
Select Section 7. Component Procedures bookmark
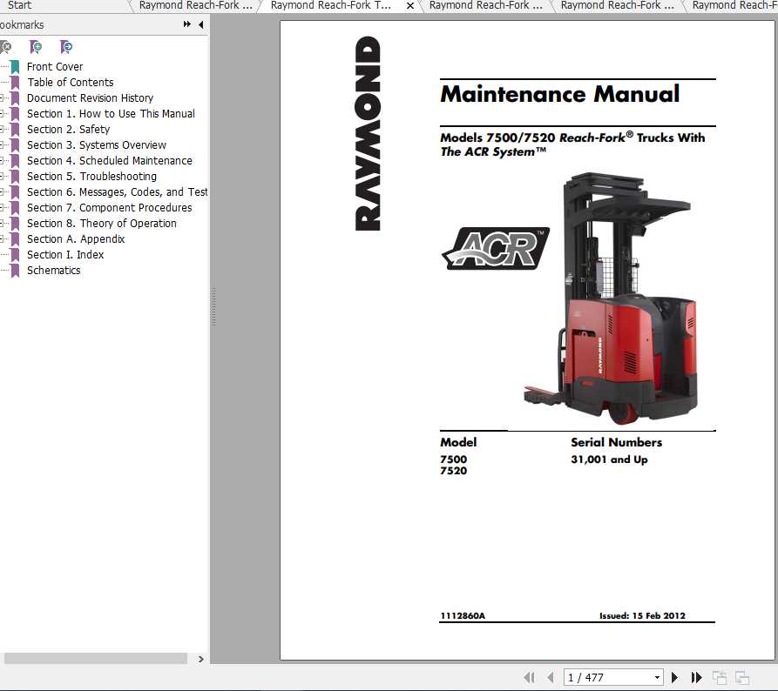coord(110,208)
